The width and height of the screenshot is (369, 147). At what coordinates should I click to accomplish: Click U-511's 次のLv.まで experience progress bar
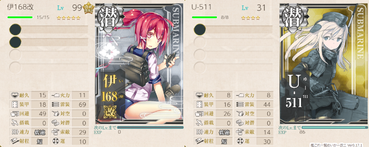tap(335, 128)
